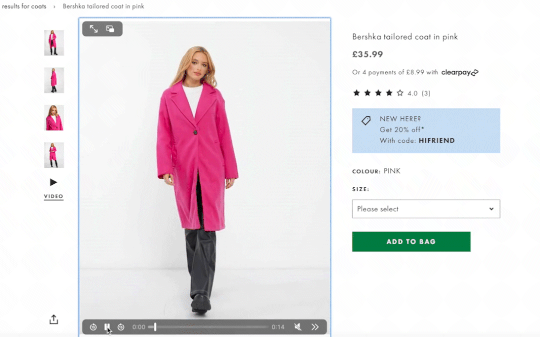Pause the playing video
Image resolution: width=540 pixels, height=337 pixels.
click(107, 327)
